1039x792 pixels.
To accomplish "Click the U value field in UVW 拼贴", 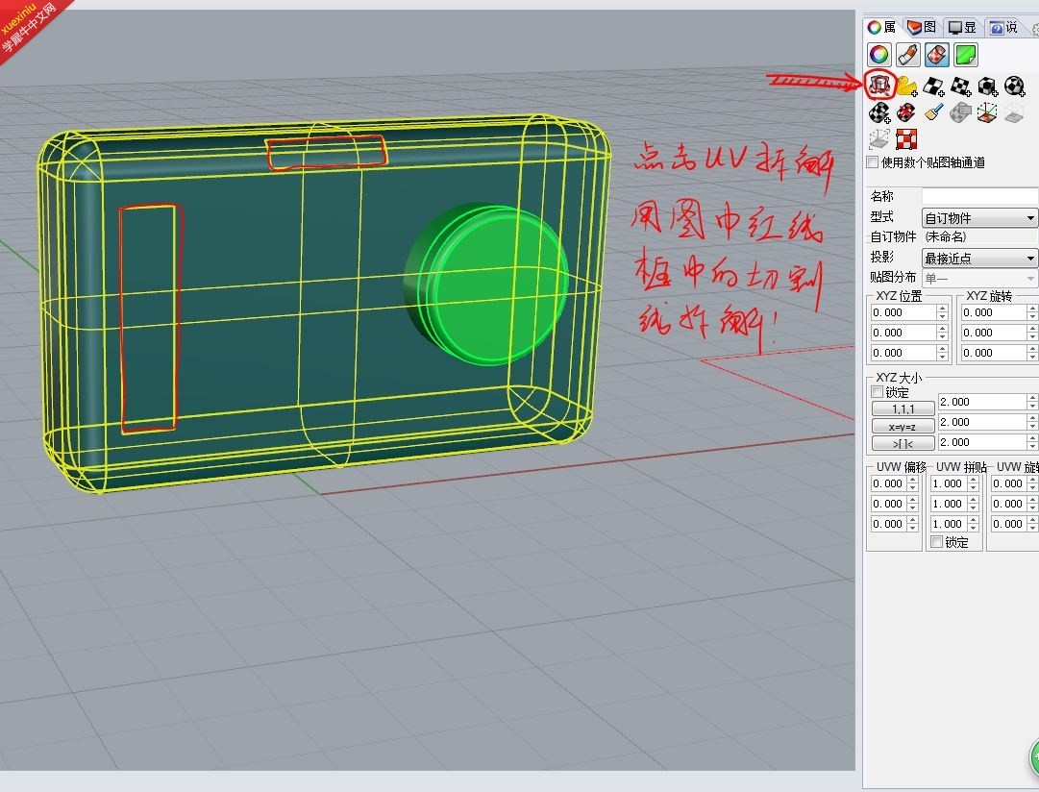I will (949, 483).
